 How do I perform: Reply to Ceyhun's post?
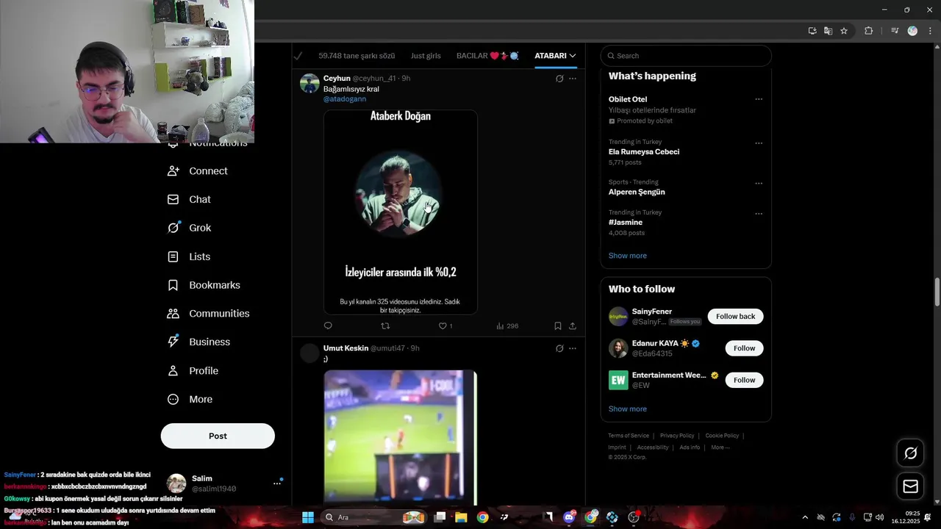[x=328, y=325]
